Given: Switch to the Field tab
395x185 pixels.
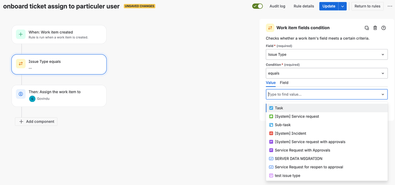Looking at the screenshot, I should pos(284,83).
